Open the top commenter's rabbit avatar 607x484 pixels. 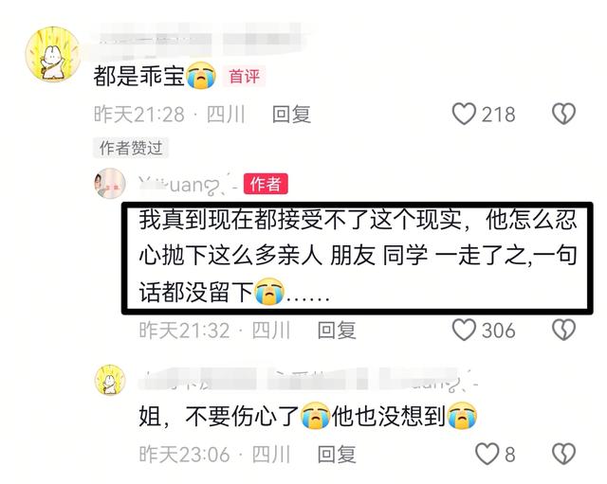pyautogui.click(x=53, y=55)
